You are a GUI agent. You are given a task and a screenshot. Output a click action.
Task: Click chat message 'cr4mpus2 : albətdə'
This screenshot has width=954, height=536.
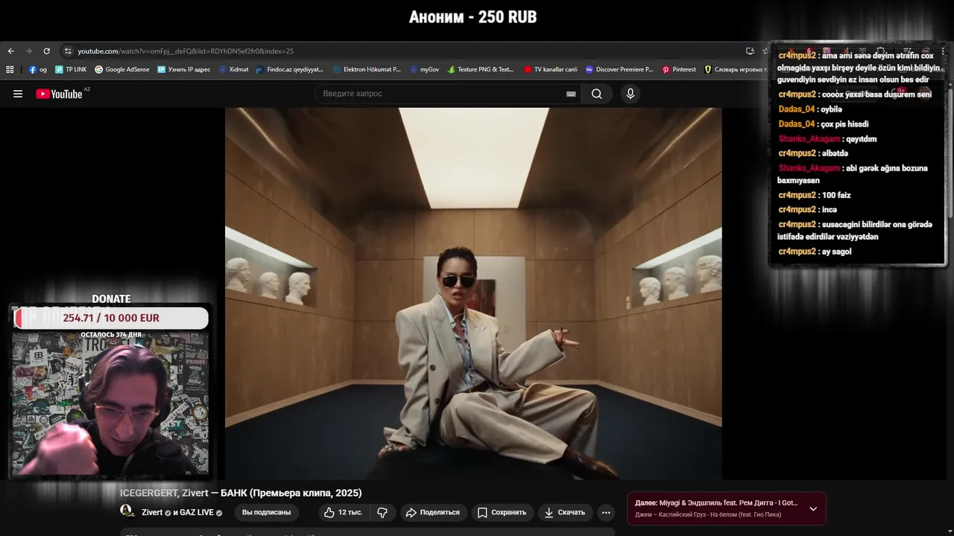[813, 153]
